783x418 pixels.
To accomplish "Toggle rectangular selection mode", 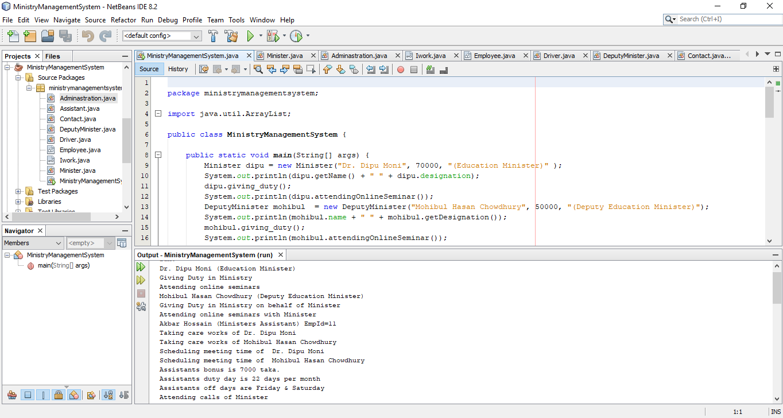I will pyautogui.click(x=312, y=69).
